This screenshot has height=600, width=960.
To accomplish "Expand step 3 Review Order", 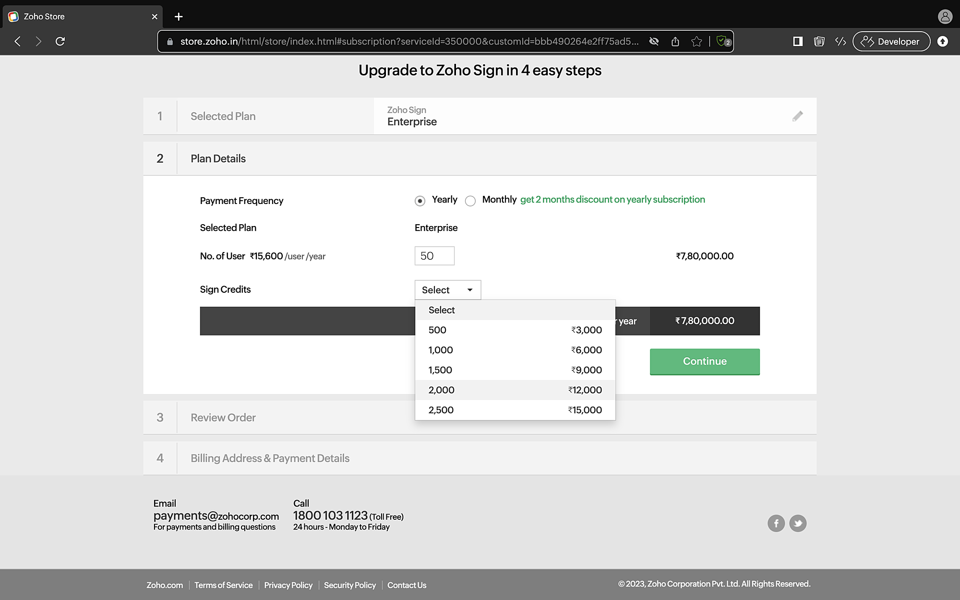I will pos(480,418).
